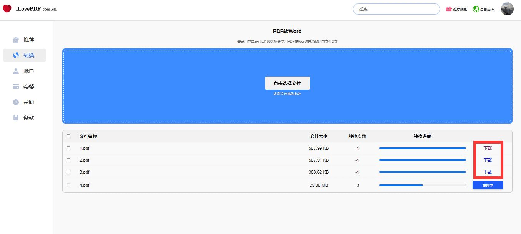Click the 点击选择文件 button

click(287, 83)
